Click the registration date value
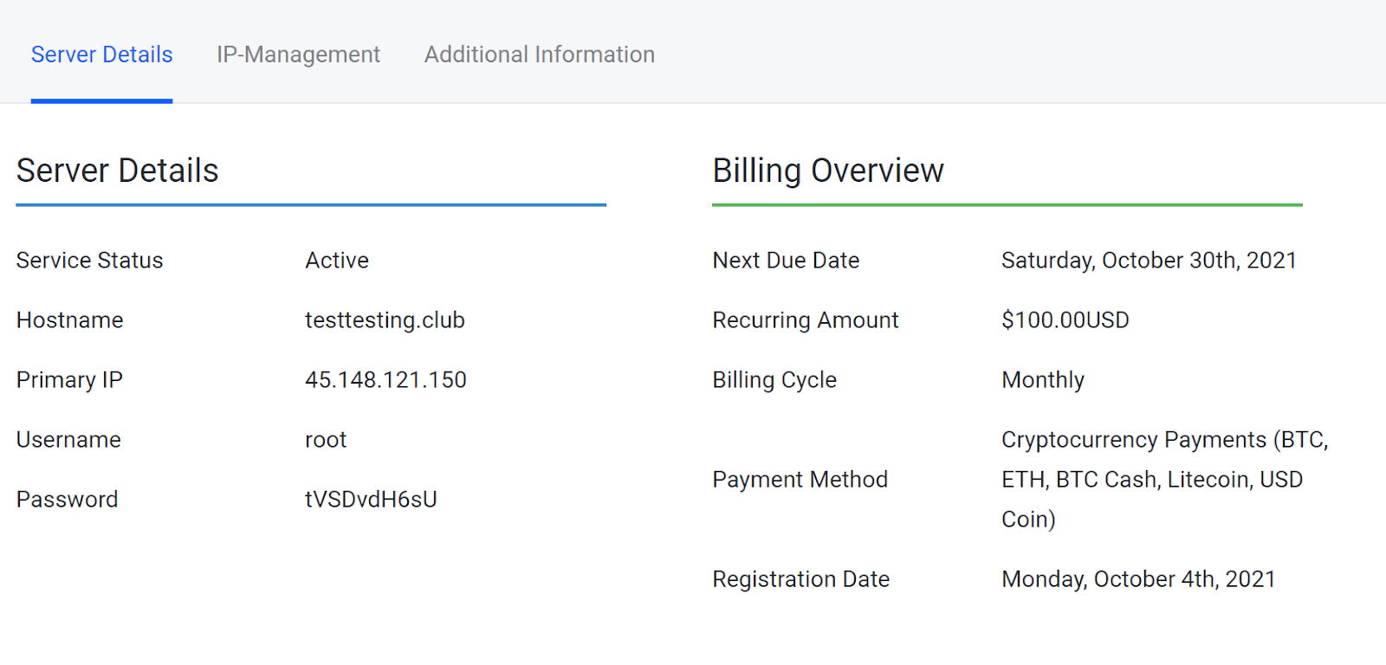Screen dimensions: 1386x665 (x=1137, y=579)
